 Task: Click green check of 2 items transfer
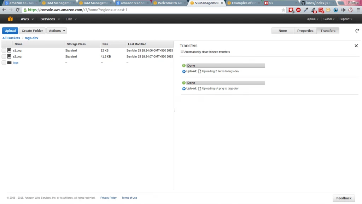(x=184, y=65)
